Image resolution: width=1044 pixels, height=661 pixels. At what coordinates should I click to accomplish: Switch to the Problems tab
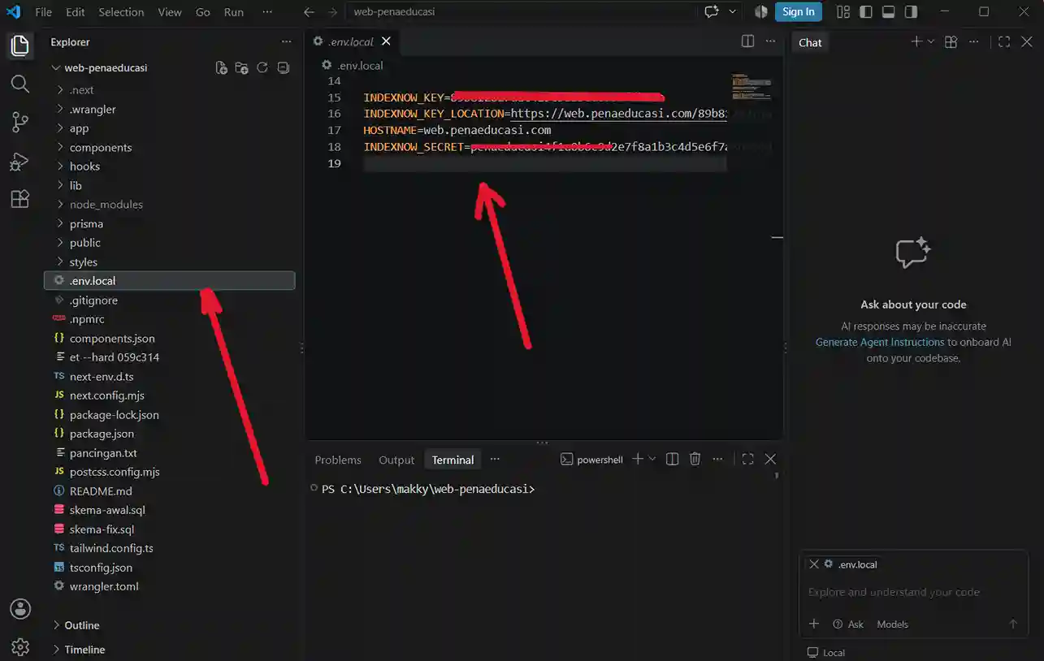338,460
